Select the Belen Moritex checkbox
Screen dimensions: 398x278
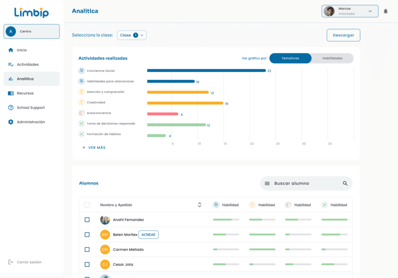point(87,234)
